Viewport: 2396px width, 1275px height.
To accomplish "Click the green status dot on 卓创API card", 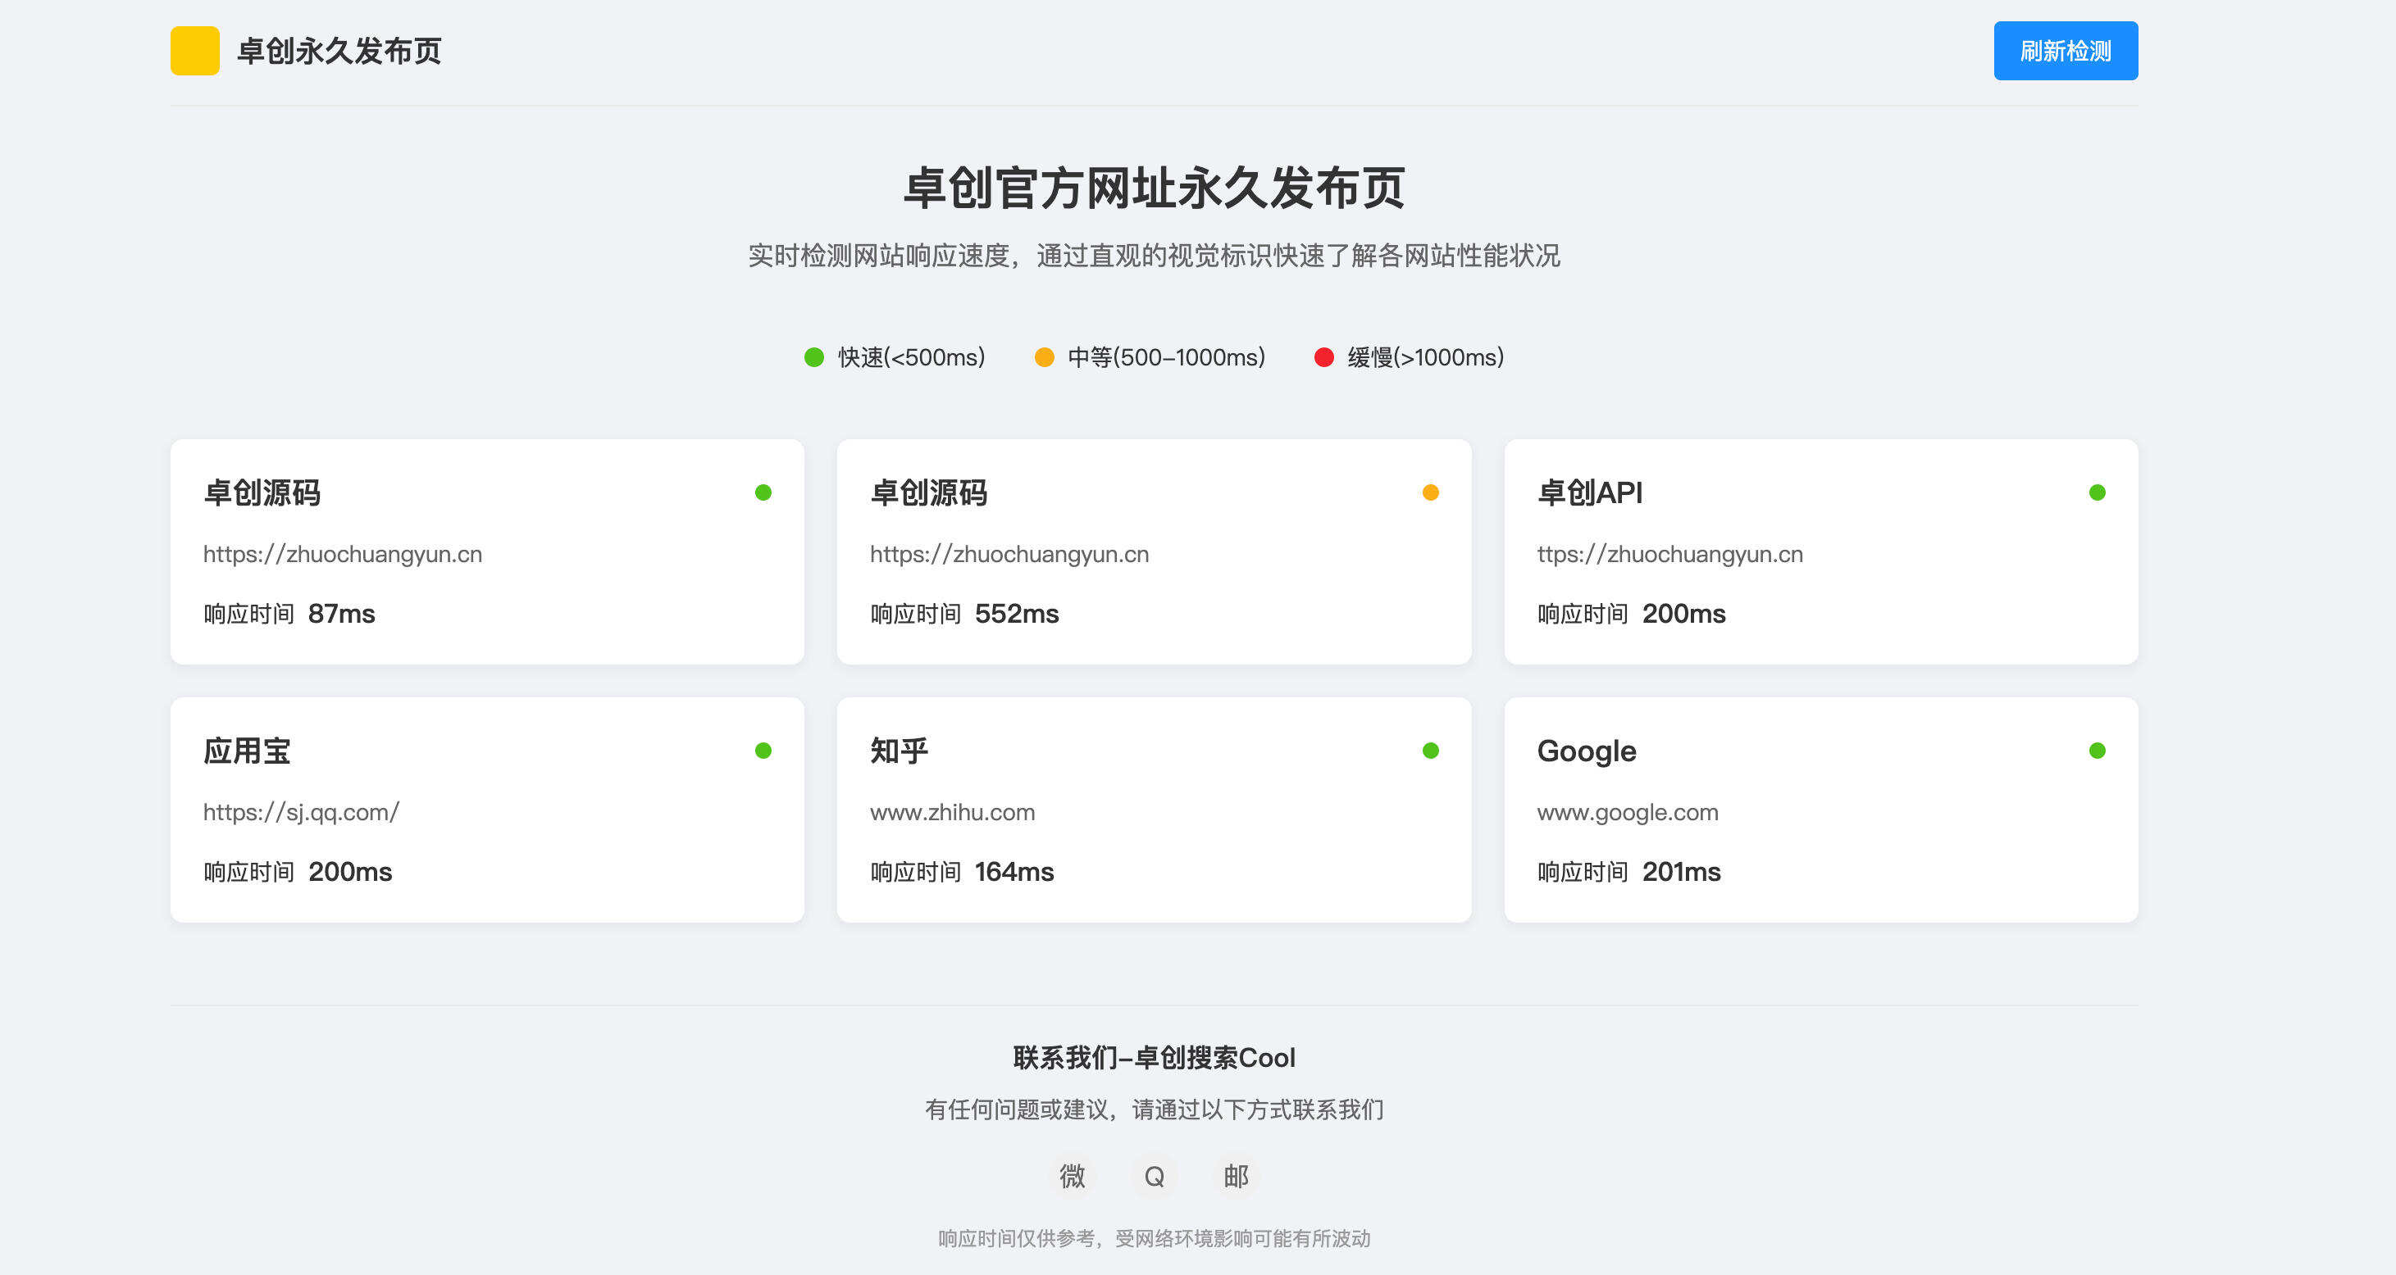I will (x=2097, y=493).
